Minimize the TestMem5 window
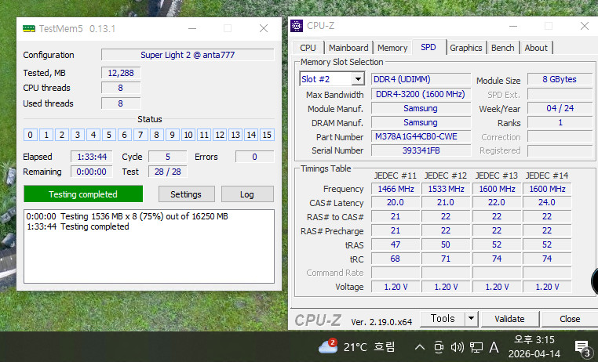The height and width of the screenshot is (362, 598). coord(191,28)
